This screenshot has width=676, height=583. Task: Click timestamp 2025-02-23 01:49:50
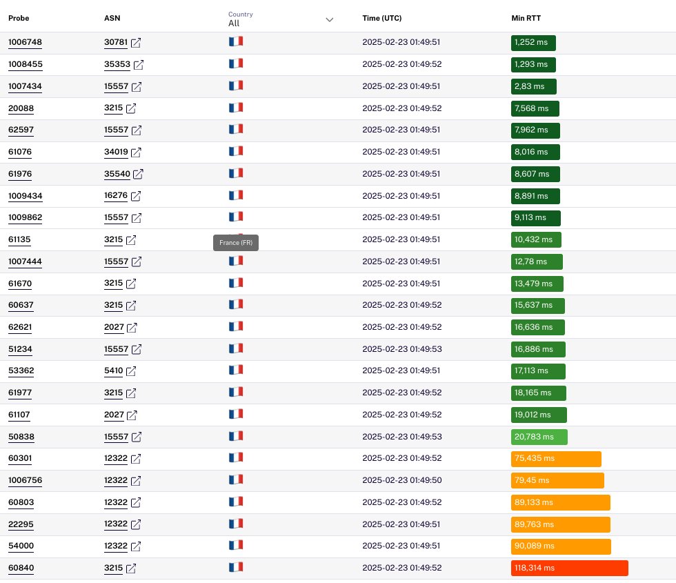(x=401, y=480)
